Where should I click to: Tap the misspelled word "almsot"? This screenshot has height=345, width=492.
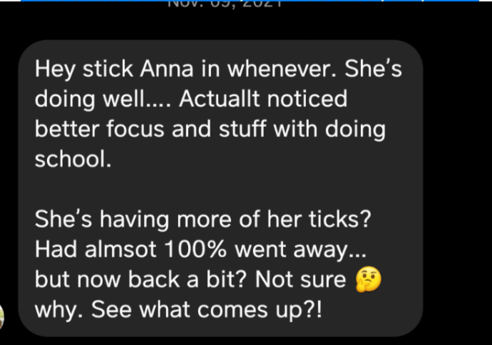(121, 249)
